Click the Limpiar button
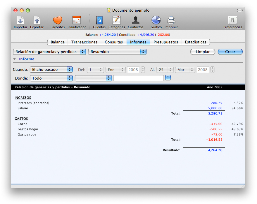Image resolution: width=257 pixels, height=204 pixels. click(x=203, y=52)
